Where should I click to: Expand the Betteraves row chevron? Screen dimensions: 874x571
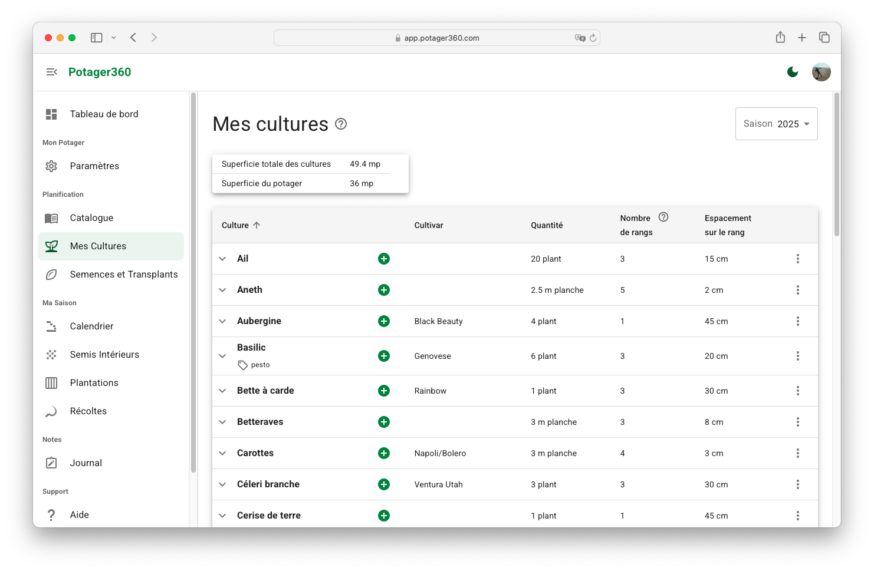(222, 421)
